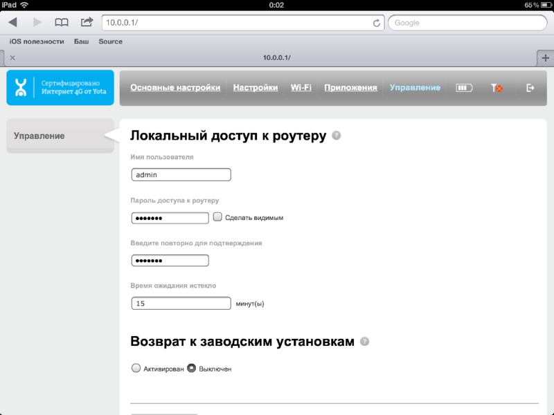The height and width of the screenshot is (415, 554).
Task: Switch to the Wi-Fi tab
Action: (301, 88)
